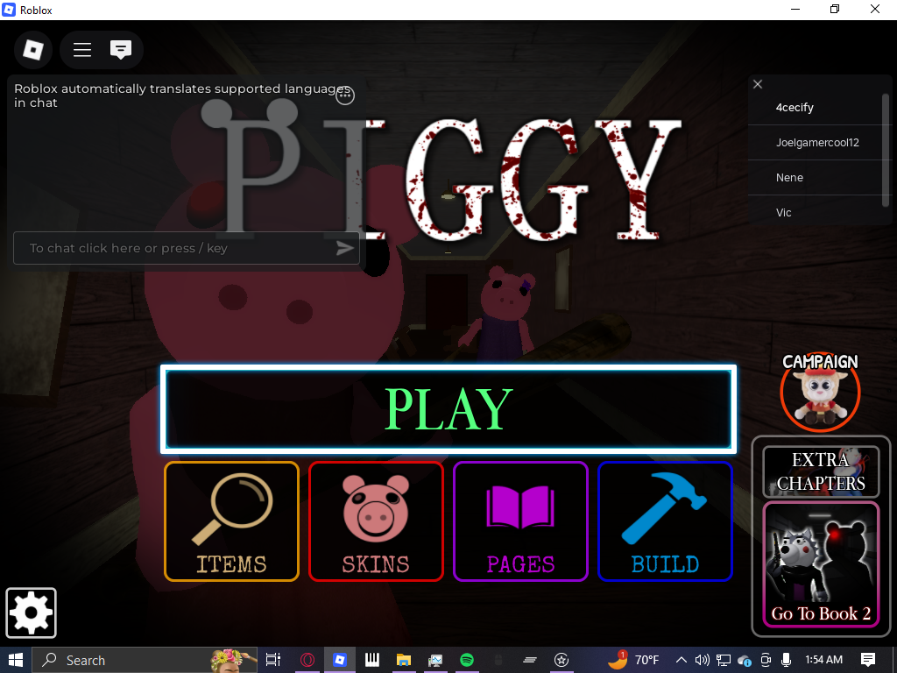Viewport: 897px width, 673px height.
Task: Open the Windows Start menu
Action: (16, 660)
